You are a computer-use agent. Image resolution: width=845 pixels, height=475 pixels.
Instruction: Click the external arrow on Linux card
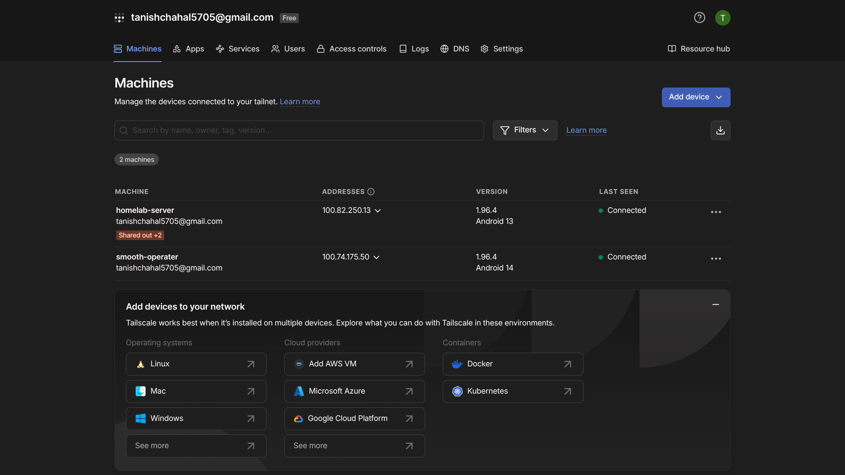[251, 364]
